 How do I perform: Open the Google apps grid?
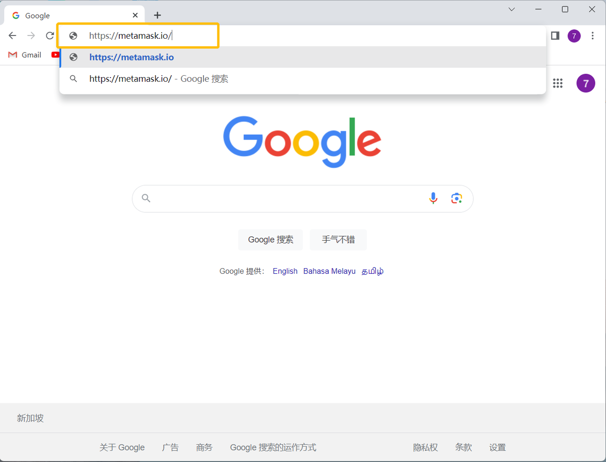pyautogui.click(x=558, y=83)
